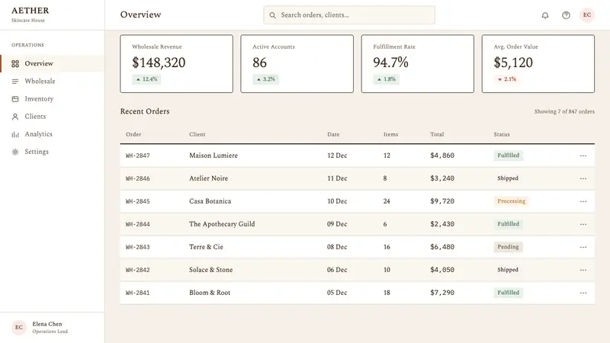Click the Shipped status for WH-2842
Screen dimensions: 610x343
(x=508, y=270)
